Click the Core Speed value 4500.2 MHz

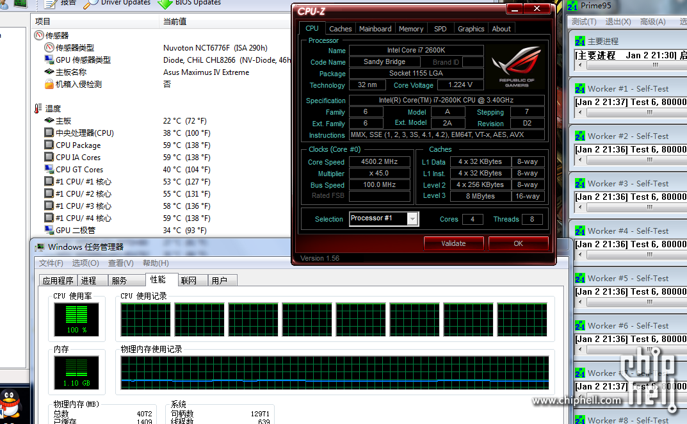[x=380, y=162]
